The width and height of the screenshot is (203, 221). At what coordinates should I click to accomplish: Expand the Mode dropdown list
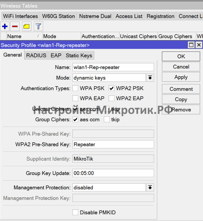click(x=150, y=78)
